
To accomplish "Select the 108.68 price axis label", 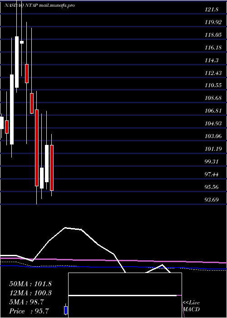I will point(213,98).
